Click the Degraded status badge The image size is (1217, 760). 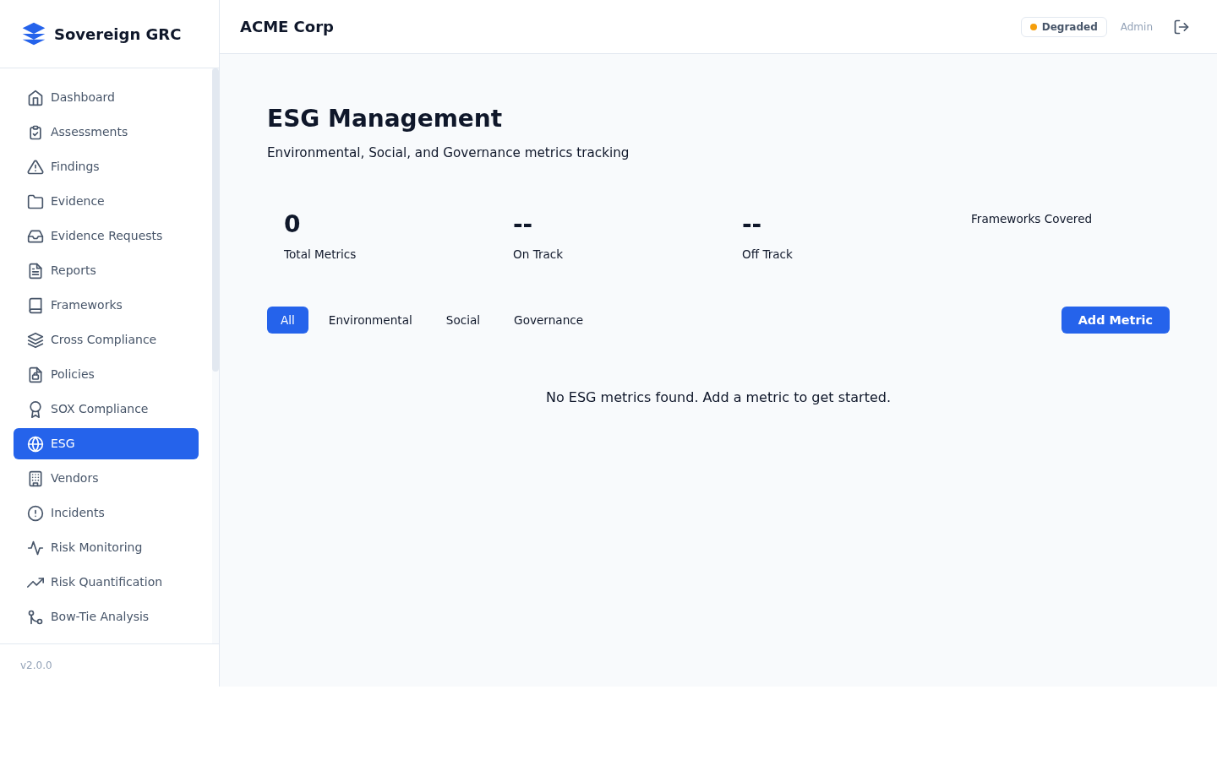coord(1063,26)
